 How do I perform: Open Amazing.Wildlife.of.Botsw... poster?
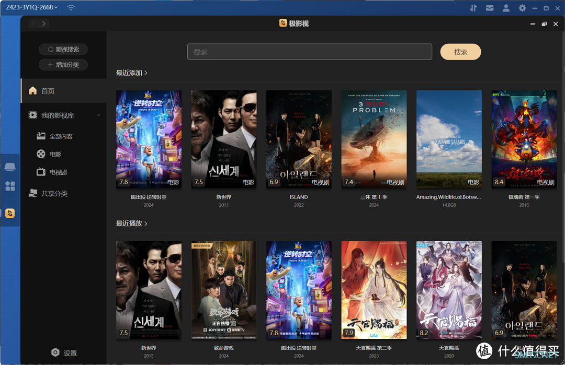[x=449, y=139]
